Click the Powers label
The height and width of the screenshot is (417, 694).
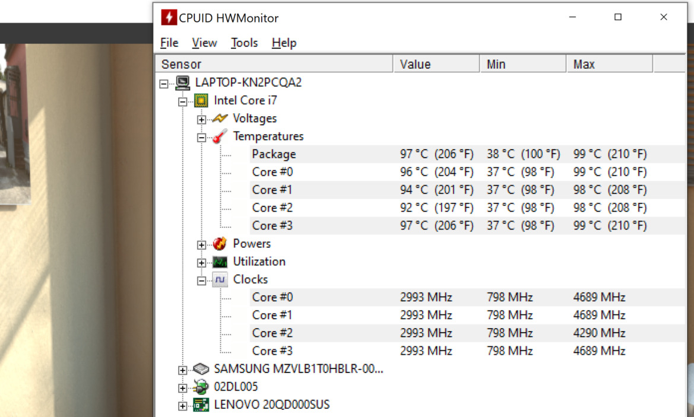(252, 244)
